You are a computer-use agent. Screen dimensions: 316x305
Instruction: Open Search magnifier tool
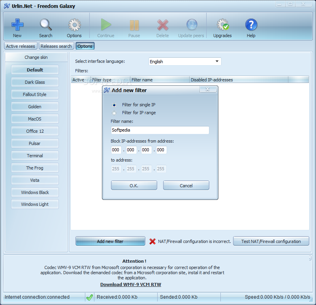[x=46, y=25]
